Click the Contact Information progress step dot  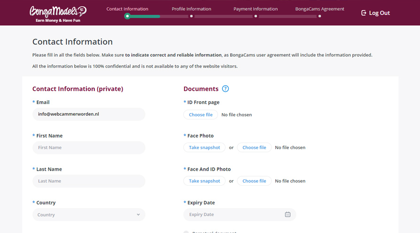click(x=127, y=16)
